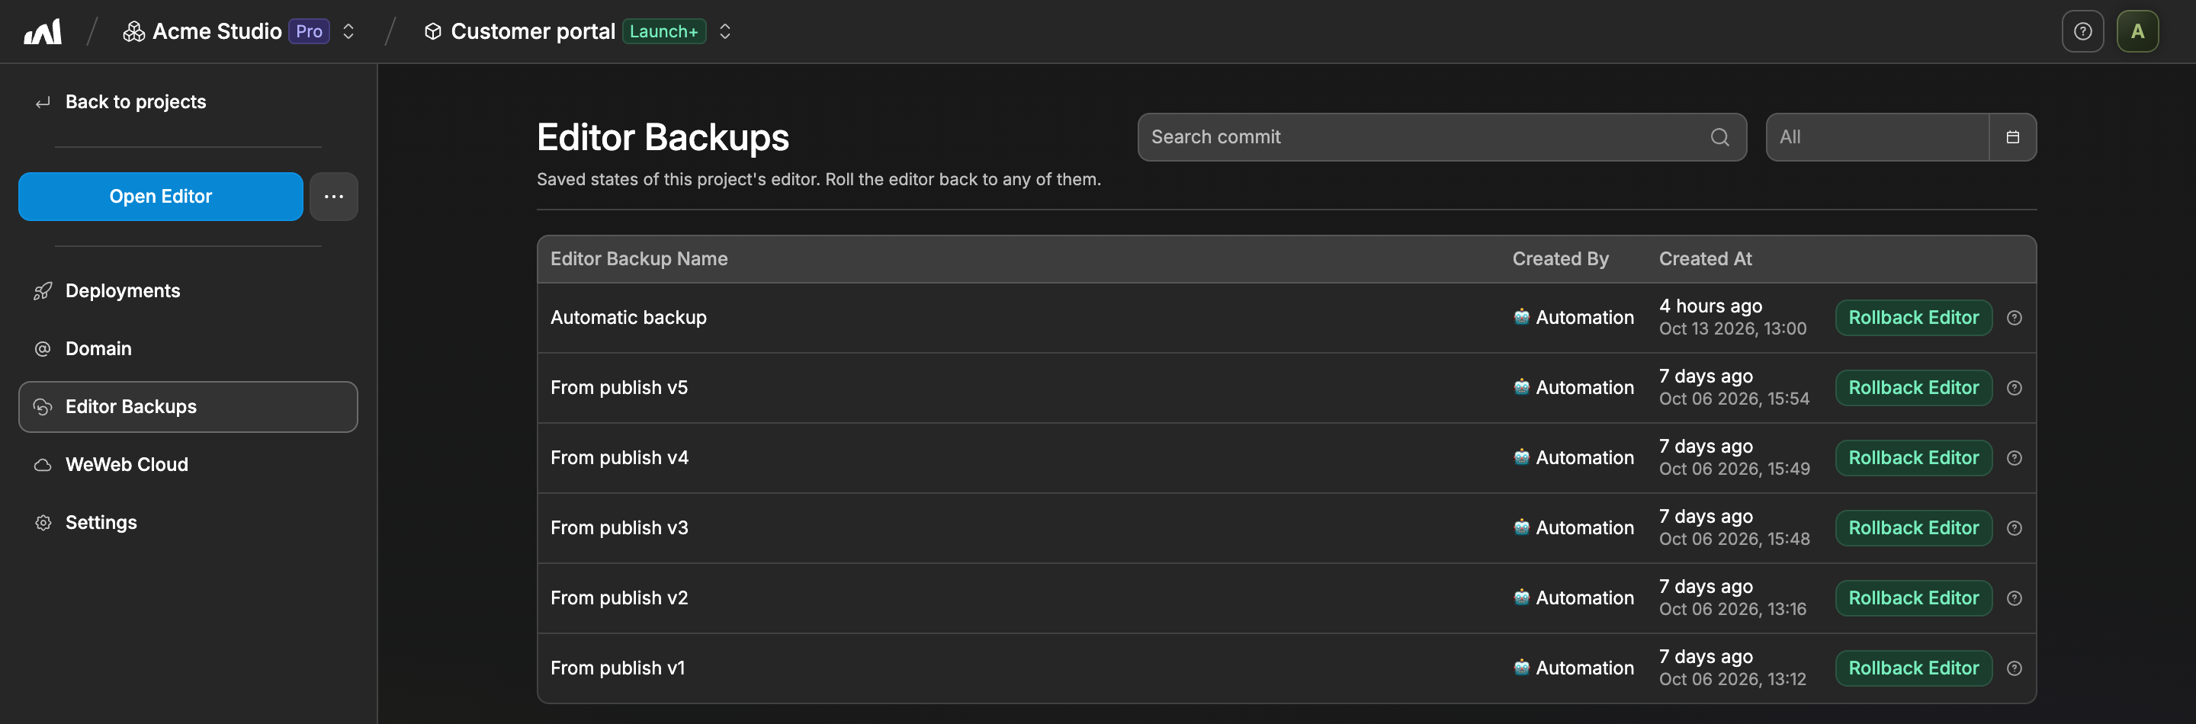Show info icon for From publish v5 row
Viewport: 2196px width, 724px height.
coord(2015,389)
